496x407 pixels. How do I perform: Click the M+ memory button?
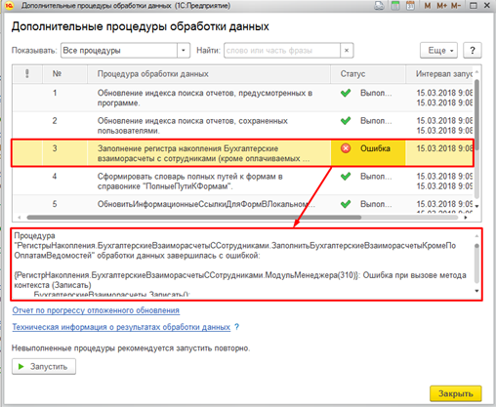click(x=442, y=6)
